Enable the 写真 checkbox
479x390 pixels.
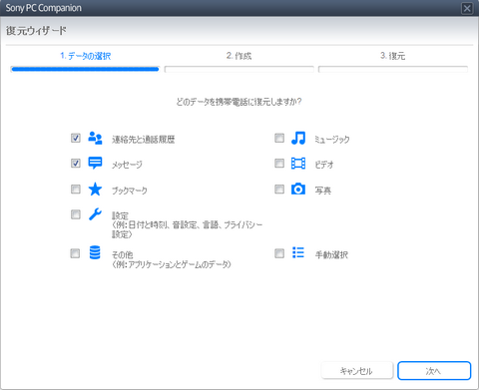tap(279, 189)
